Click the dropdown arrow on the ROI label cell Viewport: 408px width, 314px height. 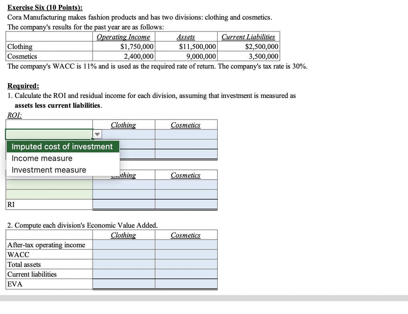tap(97, 134)
